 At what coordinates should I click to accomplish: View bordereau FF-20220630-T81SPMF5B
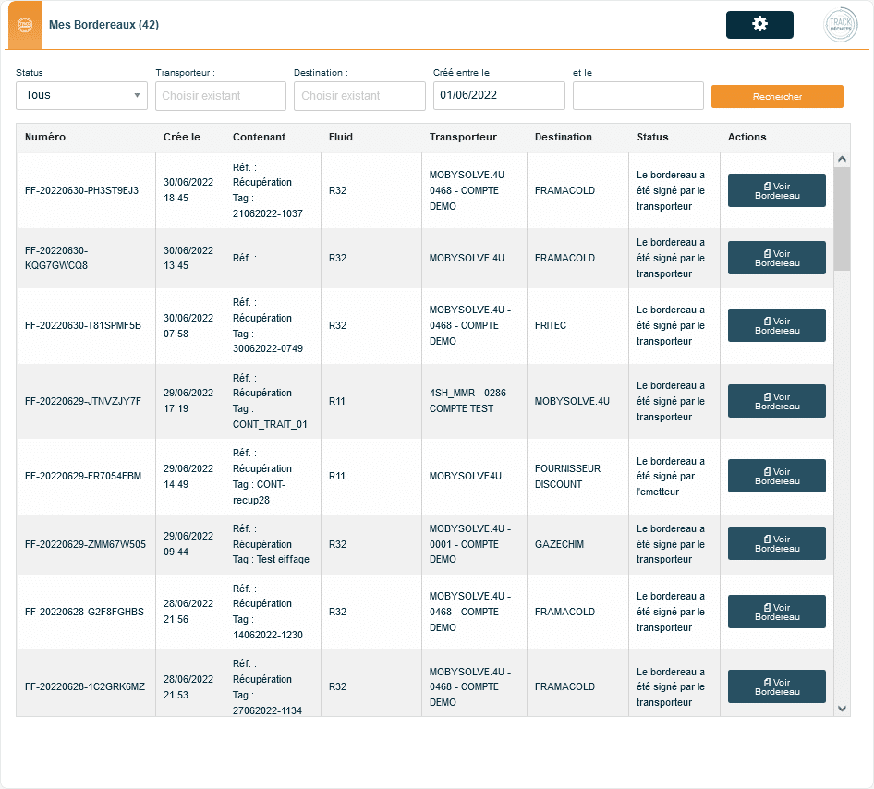point(776,325)
